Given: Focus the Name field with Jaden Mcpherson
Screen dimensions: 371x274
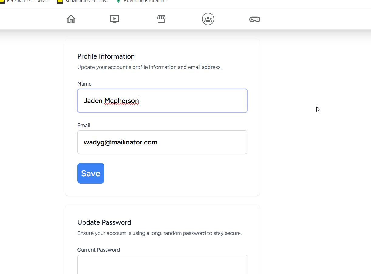Looking at the screenshot, I should pos(162,100).
